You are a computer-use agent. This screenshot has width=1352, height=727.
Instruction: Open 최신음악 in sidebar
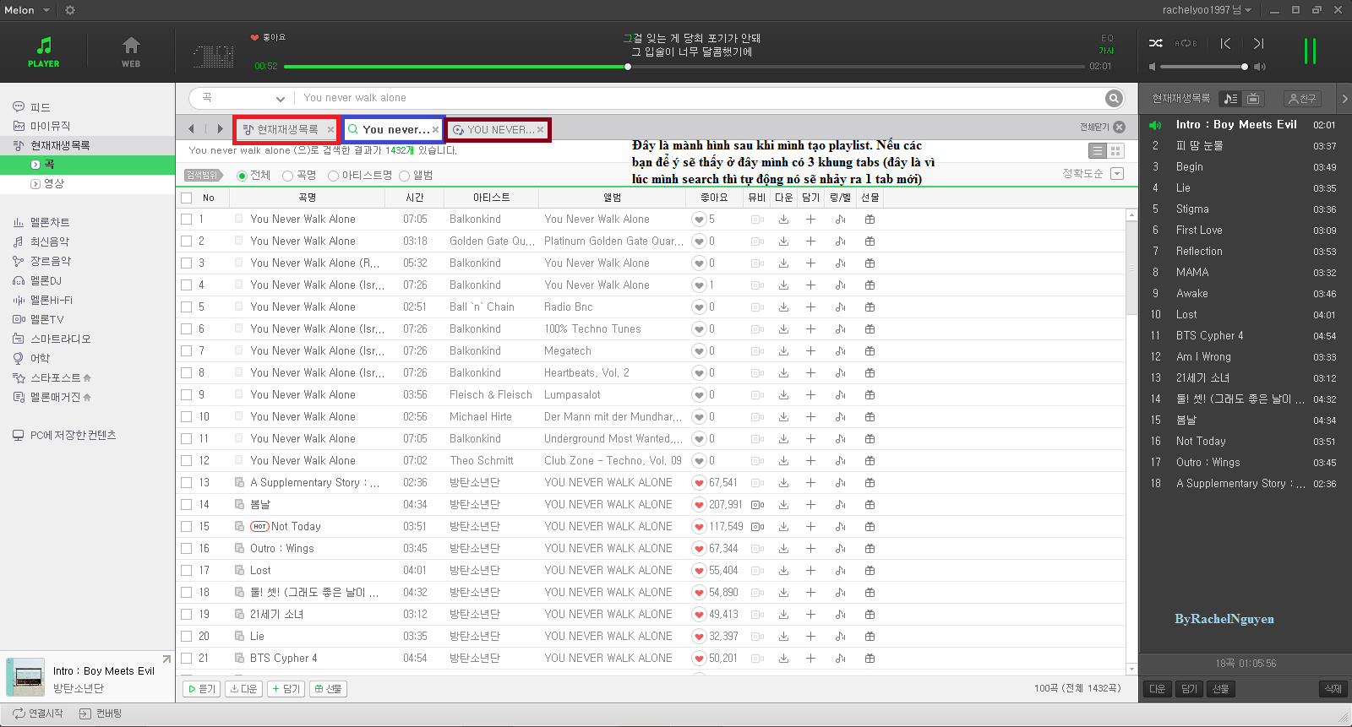click(x=49, y=241)
